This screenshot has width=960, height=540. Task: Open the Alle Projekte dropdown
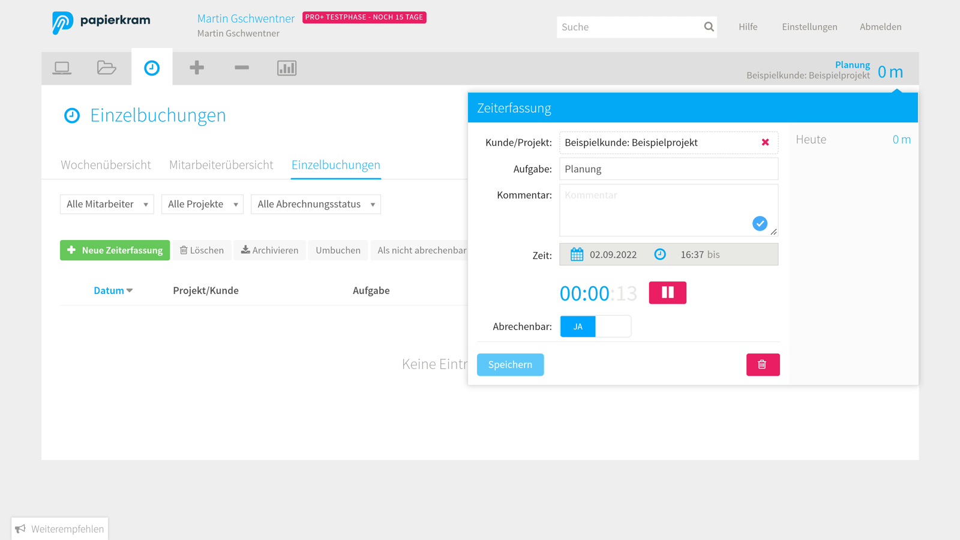pyautogui.click(x=202, y=204)
